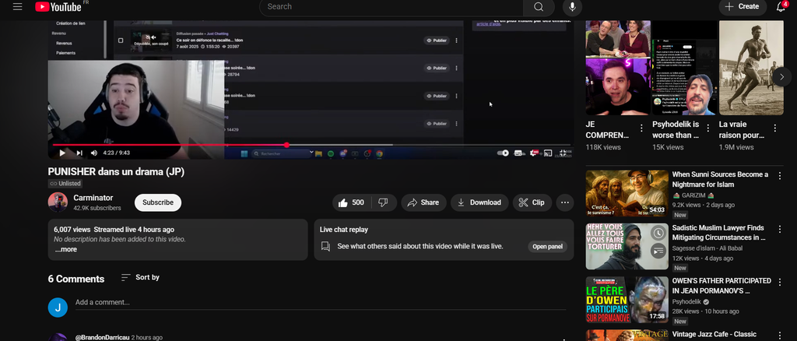This screenshot has height=341, width=797.
Task: Start voice search with microphone icon
Action: point(572,6)
